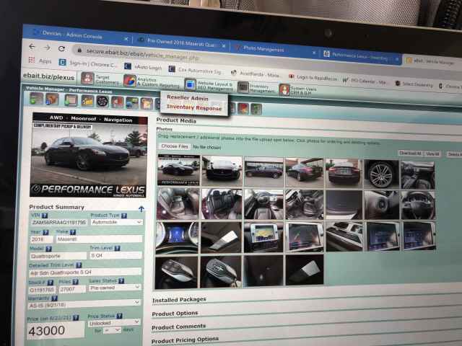
Task: Click the Stock # help icon
Action: [x=51, y=283]
